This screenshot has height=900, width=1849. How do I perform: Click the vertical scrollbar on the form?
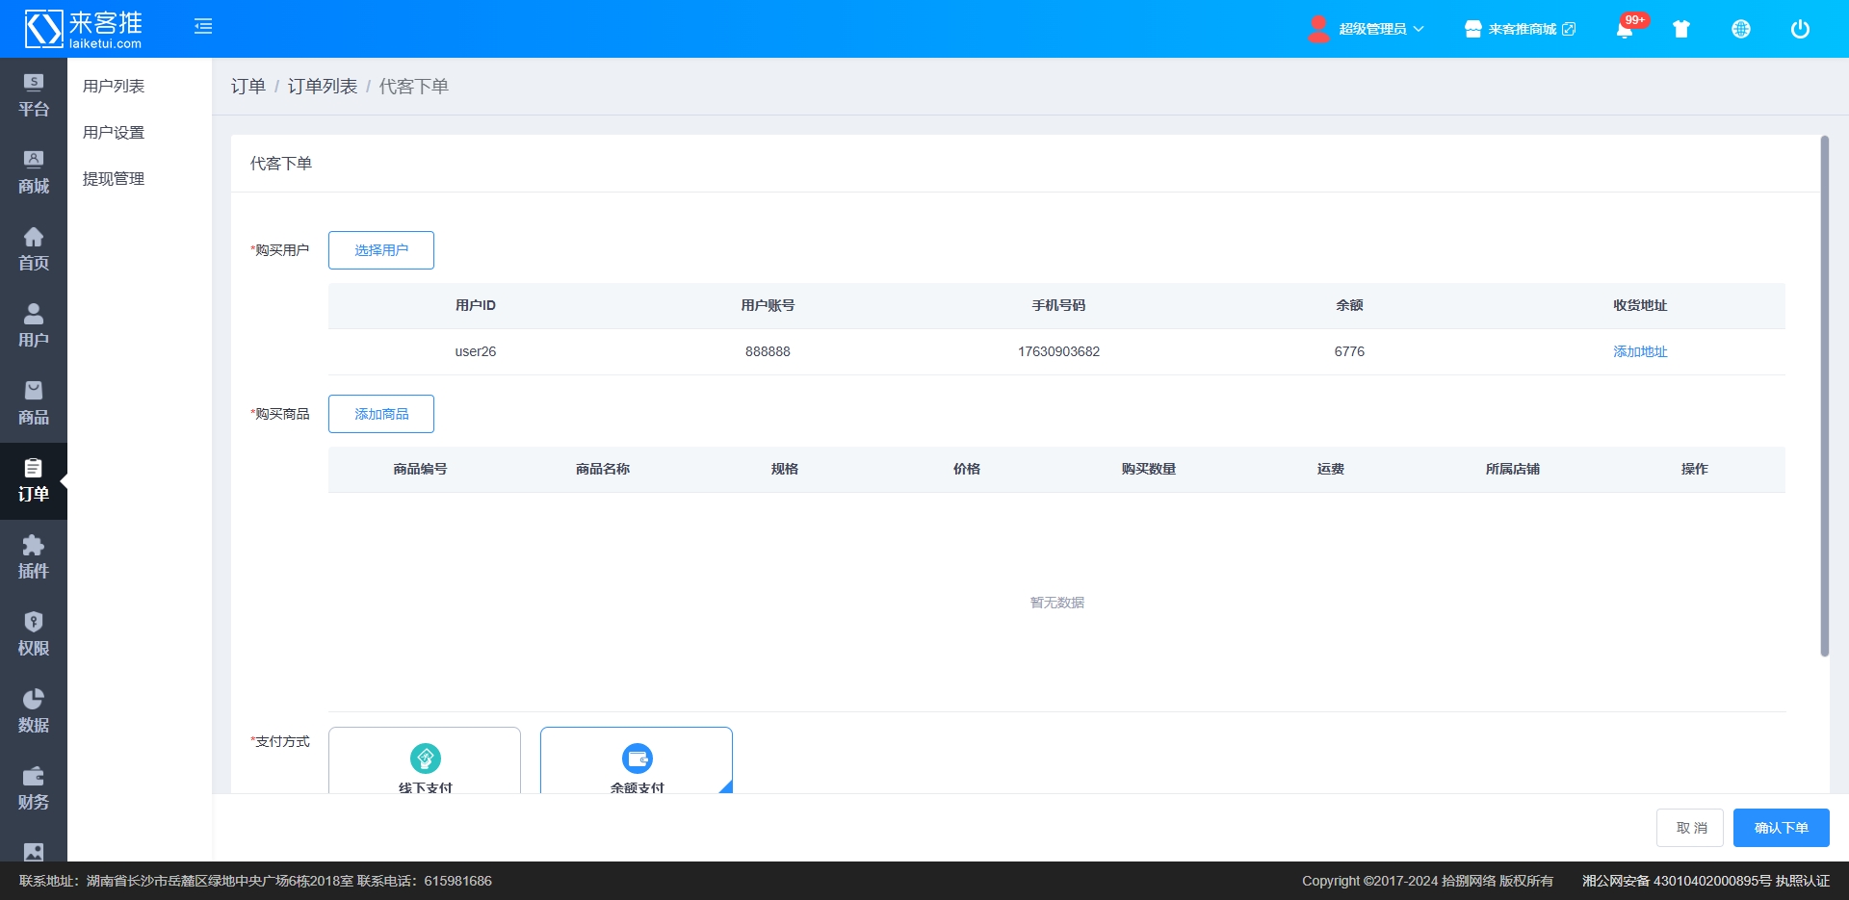pyautogui.click(x=1824, y=396)
